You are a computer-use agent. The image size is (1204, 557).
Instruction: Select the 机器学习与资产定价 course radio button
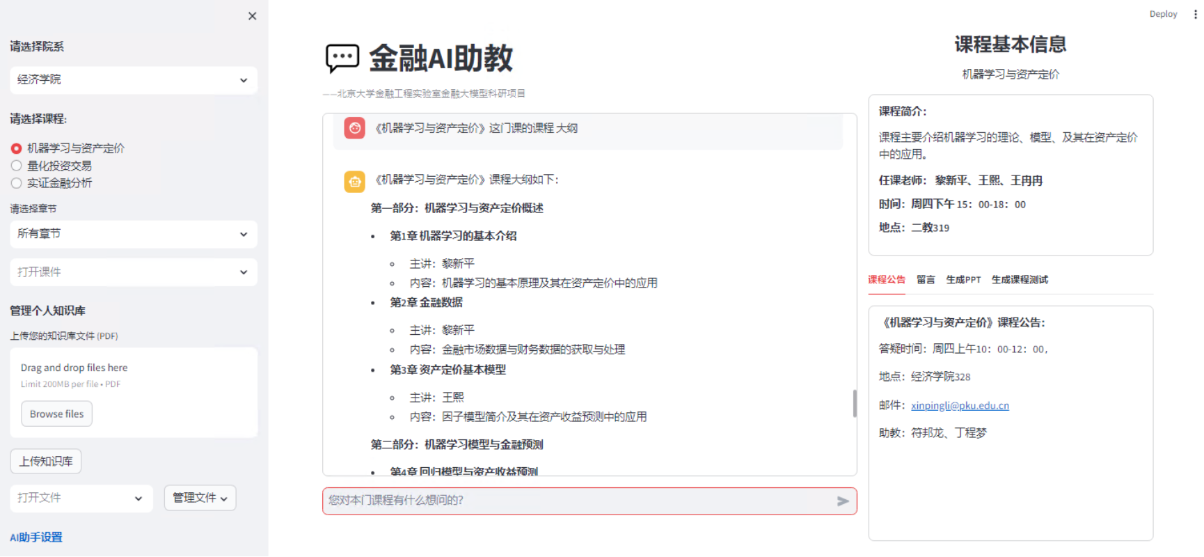(x=17, y=148)
